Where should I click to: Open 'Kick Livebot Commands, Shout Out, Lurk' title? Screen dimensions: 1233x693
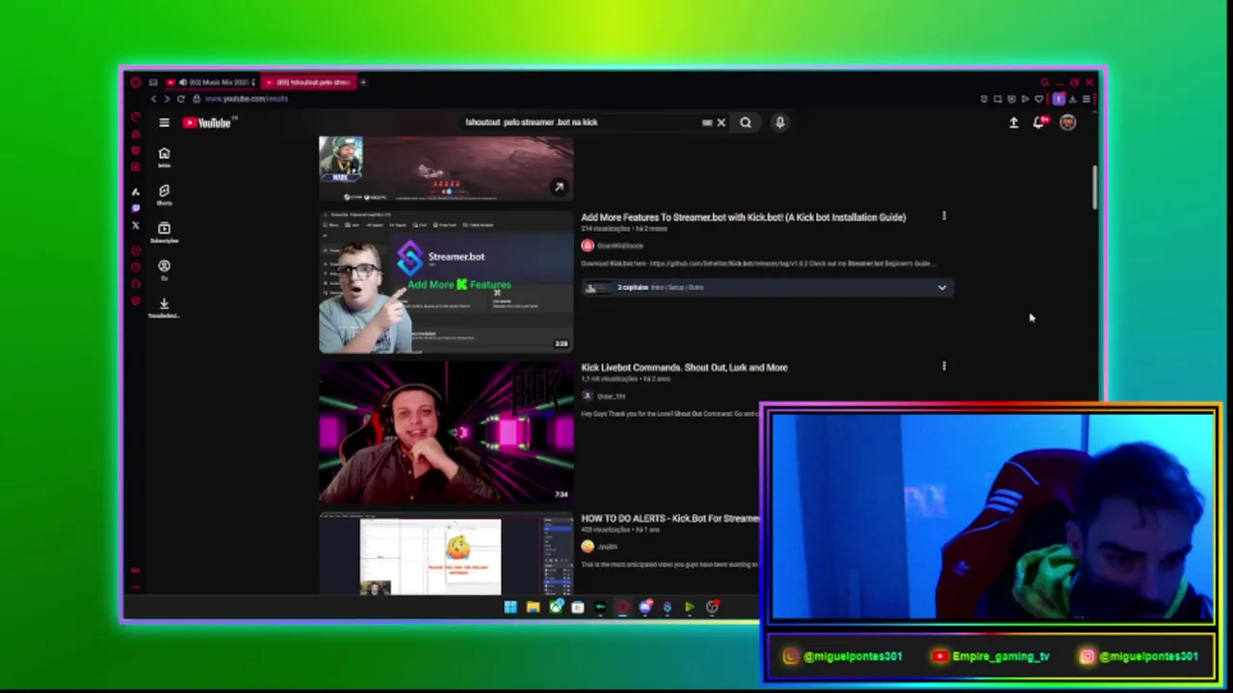click(684, 367)
